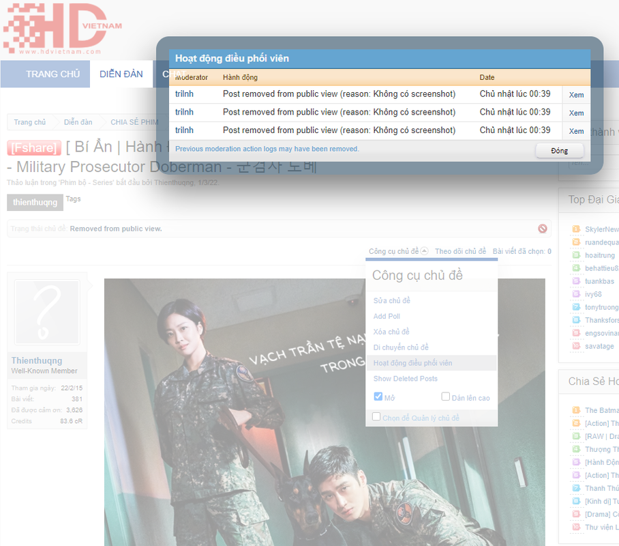Click the [Fshare] thread prefix
This screenshot has width=619, height=546.
click(34, 148)
